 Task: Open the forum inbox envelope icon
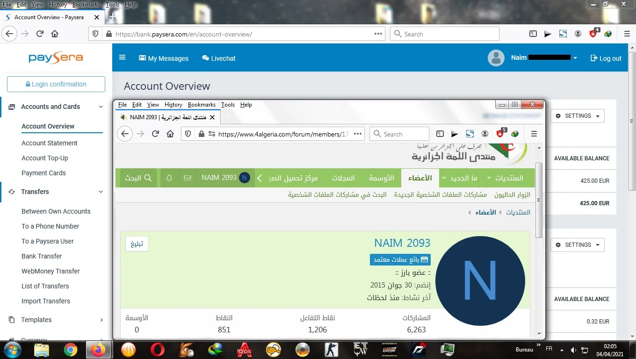click(188, 178)
